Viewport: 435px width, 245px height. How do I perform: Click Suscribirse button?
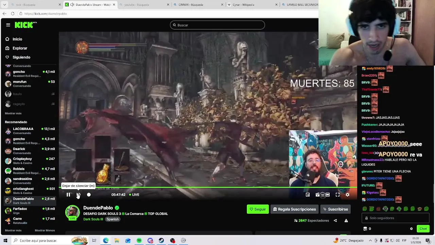pos(335,209)
